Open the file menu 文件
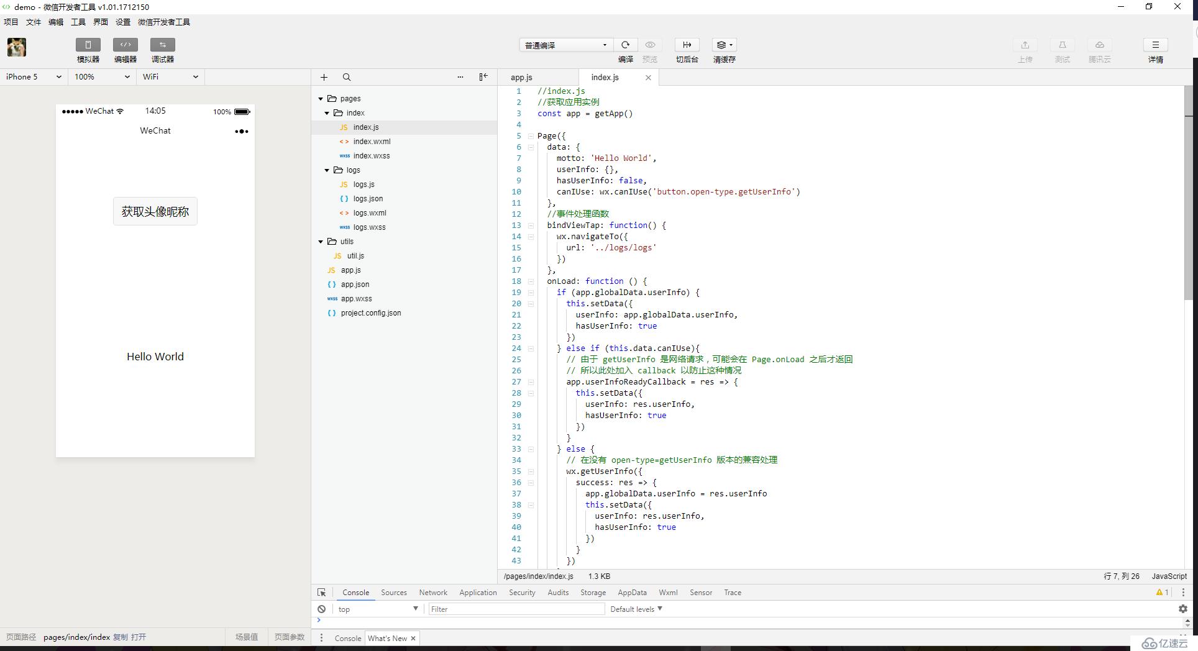 [x=34, y=22]
